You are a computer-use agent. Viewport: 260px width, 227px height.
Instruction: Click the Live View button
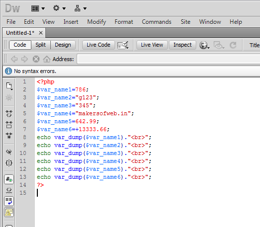coord(152,45)
